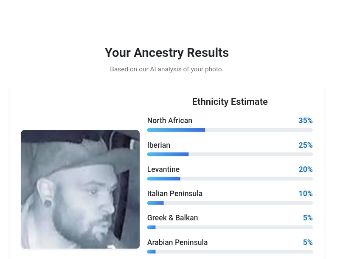
Task: Click the uploaded photo thumbnail
Action: point(80,189)
